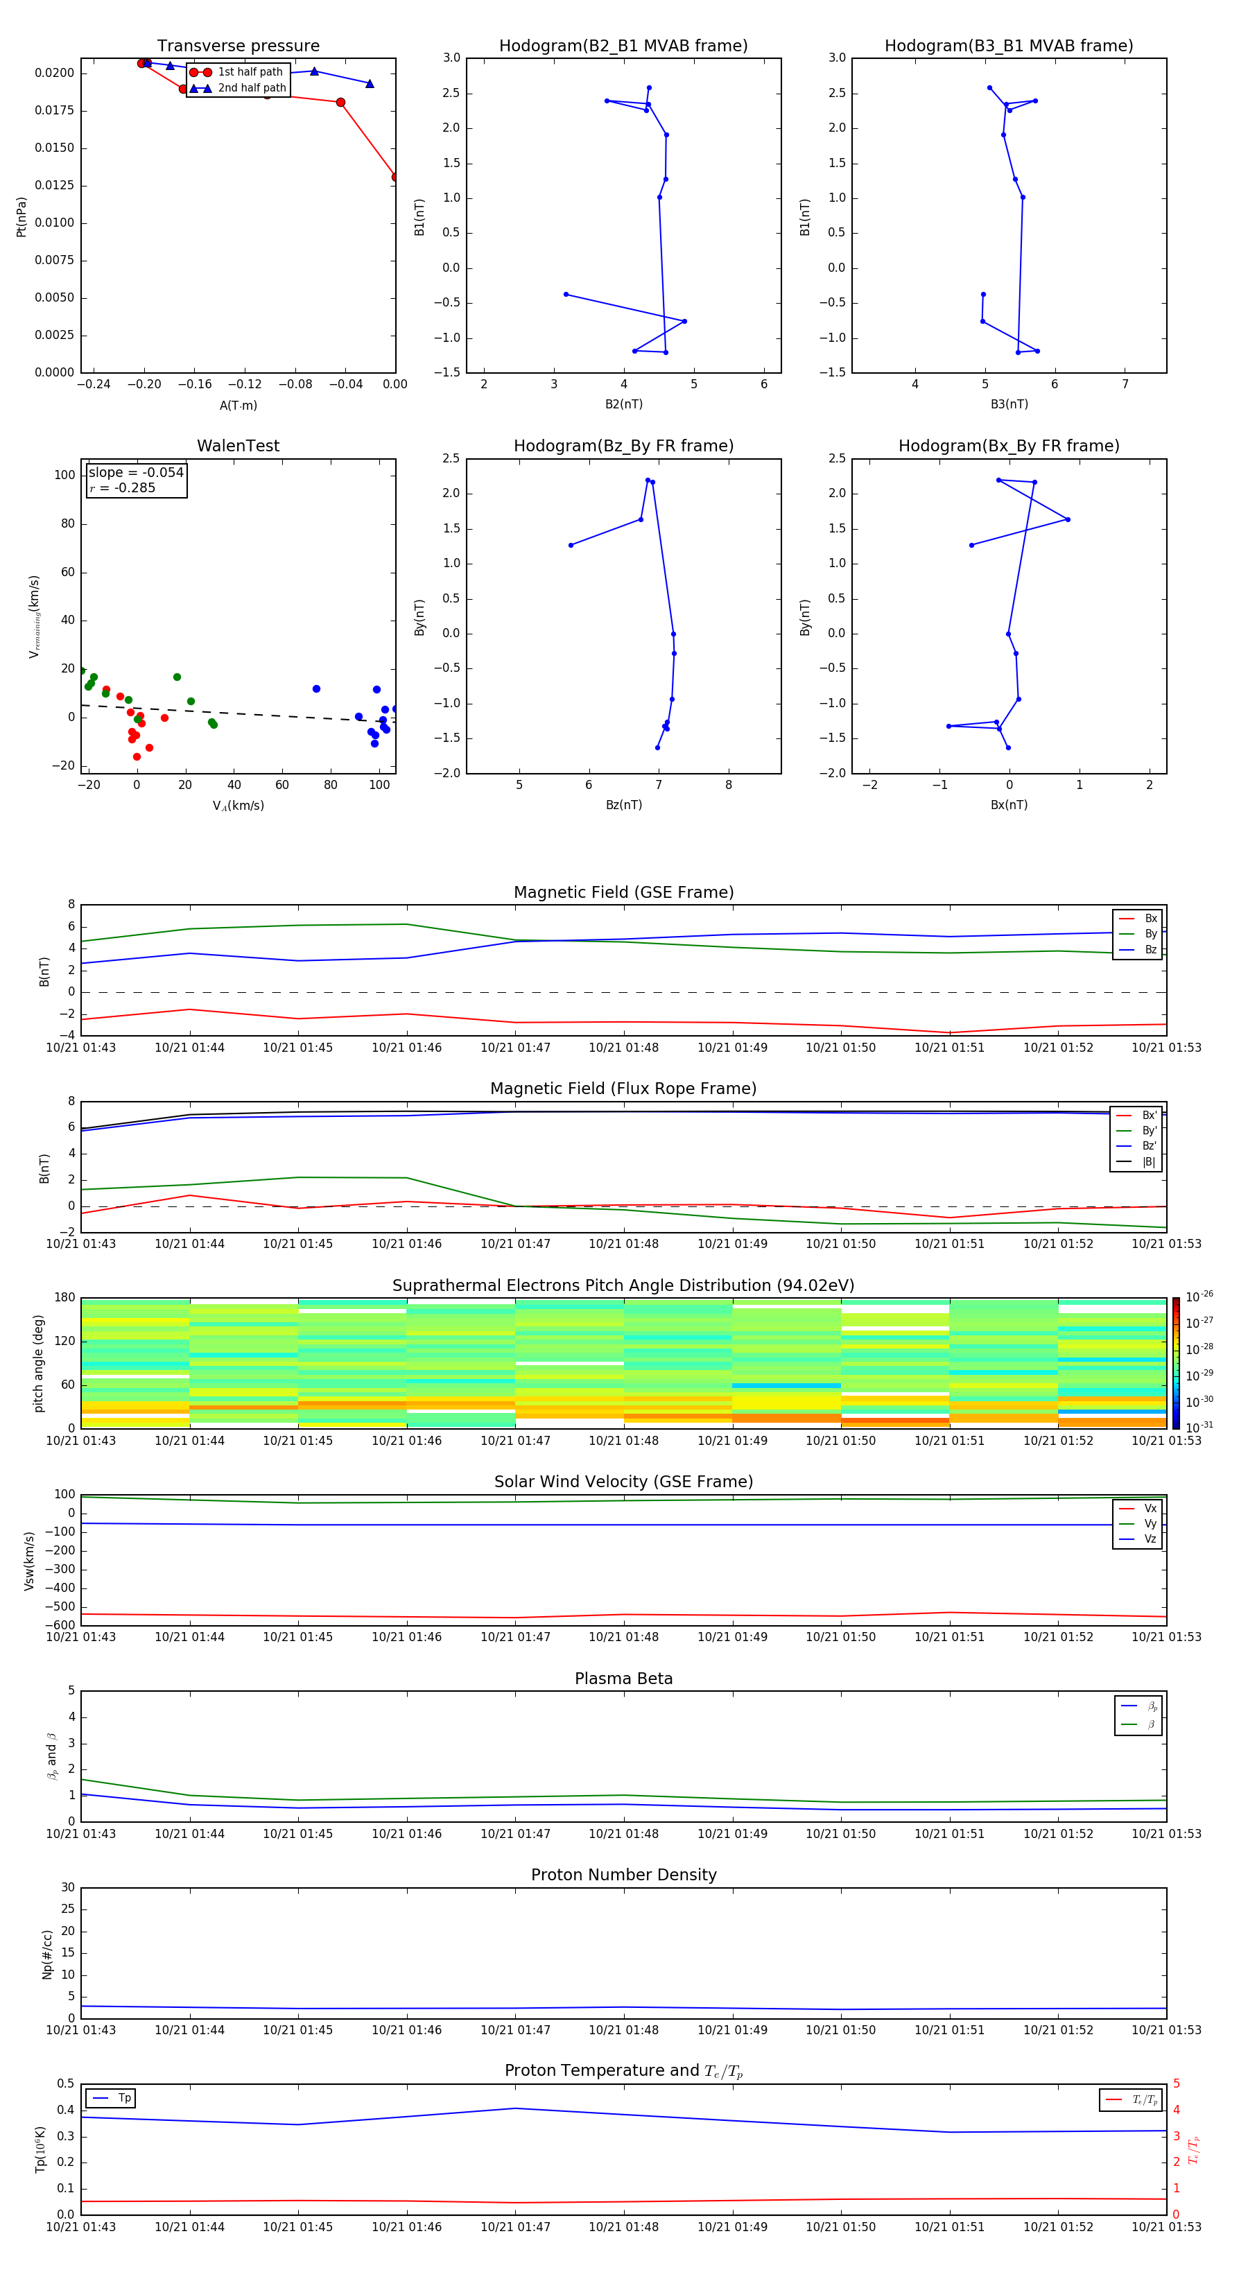This screenshot has width=1248, height=2288.
Task: Click the Hodogram(Bz_By FR frame) title
Action: click(x=623, y=446)
